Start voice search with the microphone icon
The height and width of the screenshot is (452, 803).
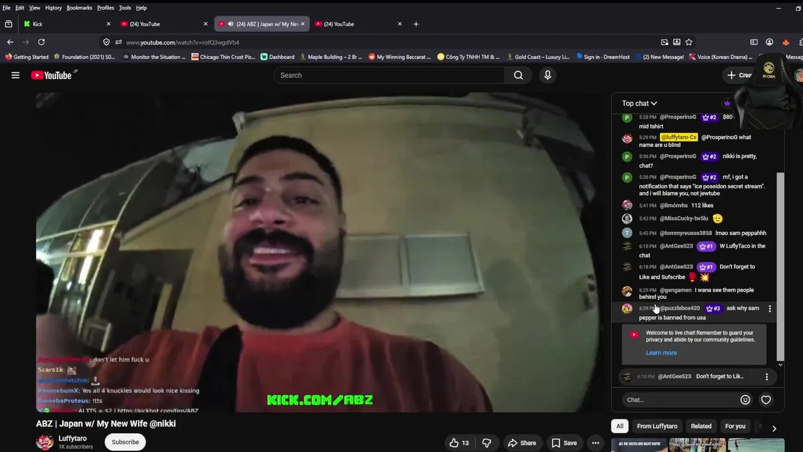tap(548, 75)
